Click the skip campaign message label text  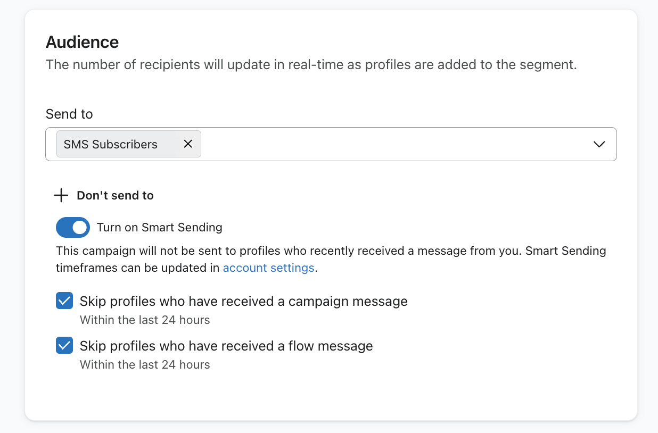243,301
